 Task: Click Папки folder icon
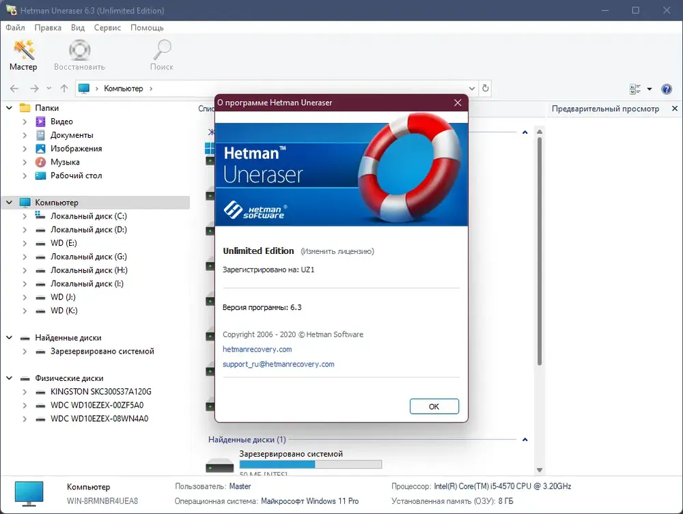click(x=25, y=107)
